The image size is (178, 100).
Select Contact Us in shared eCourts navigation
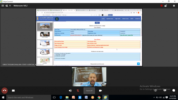pyautogui.click(x=138, y=19)
